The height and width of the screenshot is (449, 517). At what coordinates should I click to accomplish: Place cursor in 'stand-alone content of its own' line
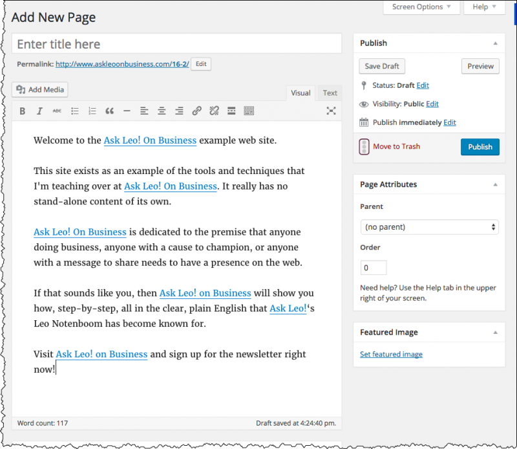(x=103, y=201)
